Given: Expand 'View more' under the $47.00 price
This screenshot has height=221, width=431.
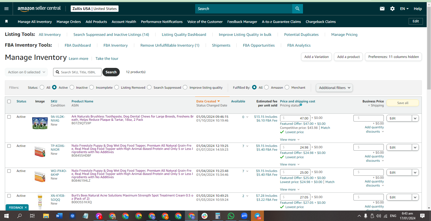Looking at the screenshot, I should coord(290,140).
